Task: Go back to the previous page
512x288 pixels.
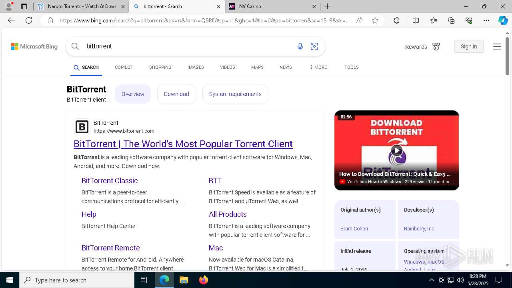Action: click(x=11, y=20)
